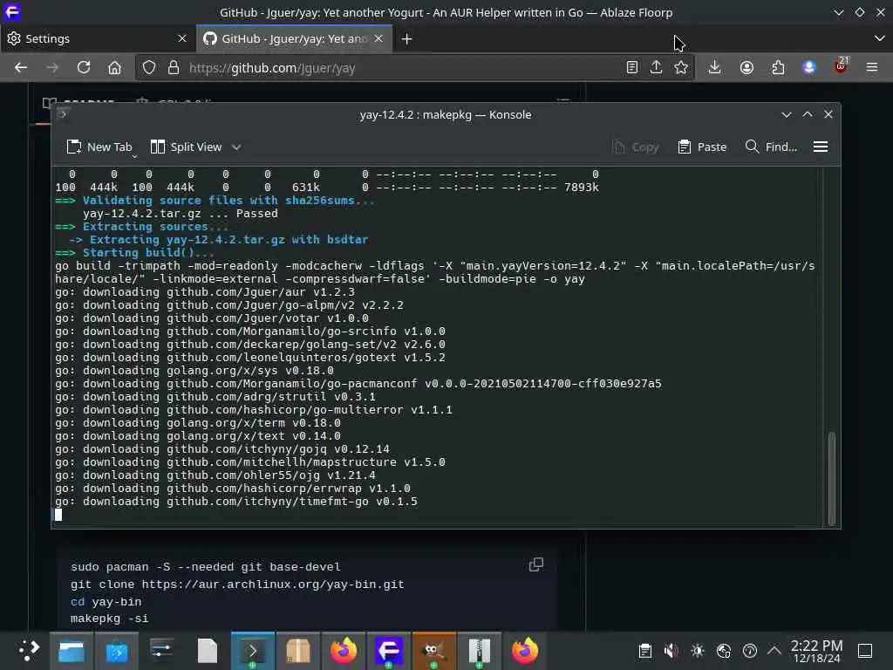Click 'sudo pacman -S --needed git base-devel' text
Screen dimensions: 893x670
pyautogui.click(x=206, y=567)
